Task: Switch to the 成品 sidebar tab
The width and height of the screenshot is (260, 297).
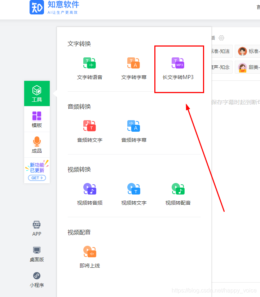Action: point(37,145)
